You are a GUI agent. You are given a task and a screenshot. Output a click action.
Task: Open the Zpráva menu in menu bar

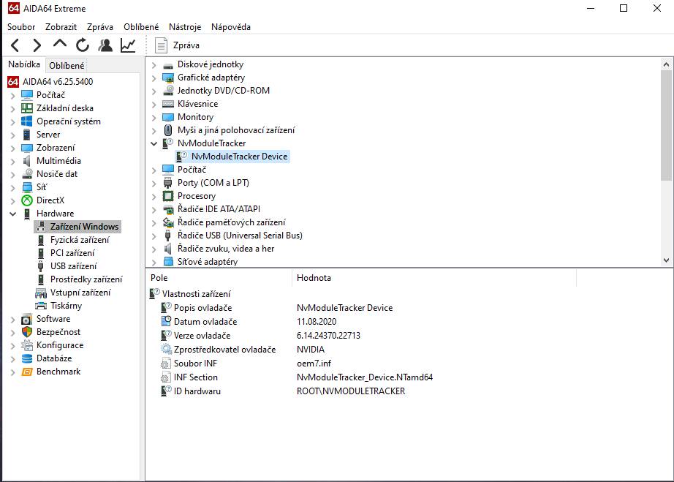coord(99,26)
